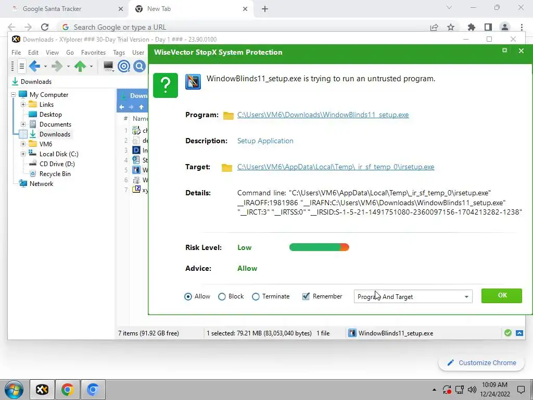Expand the Documents tree node

point(23,124)
